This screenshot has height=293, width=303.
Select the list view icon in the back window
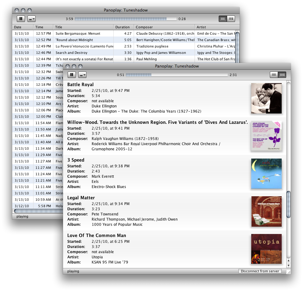click(223, 19)
